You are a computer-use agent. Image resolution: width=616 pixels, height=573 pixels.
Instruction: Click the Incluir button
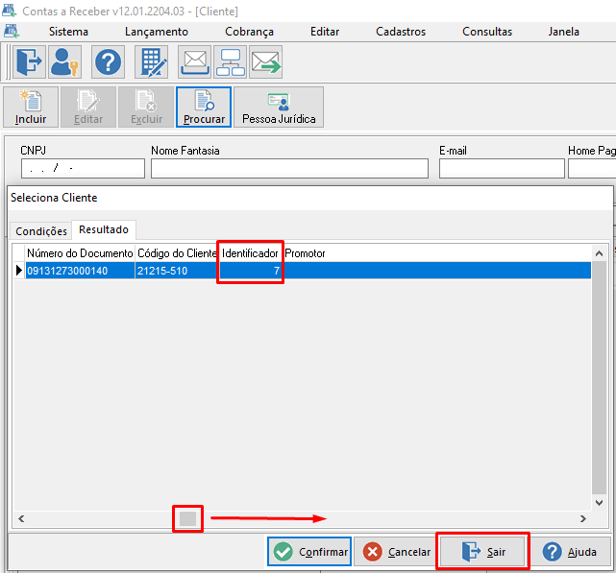pyautogui.click(x=31, y=107)
